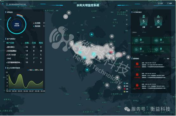Click the home button beside fullscreen
The width and height of the screenshot is (176, 116).
pos(160,3)
